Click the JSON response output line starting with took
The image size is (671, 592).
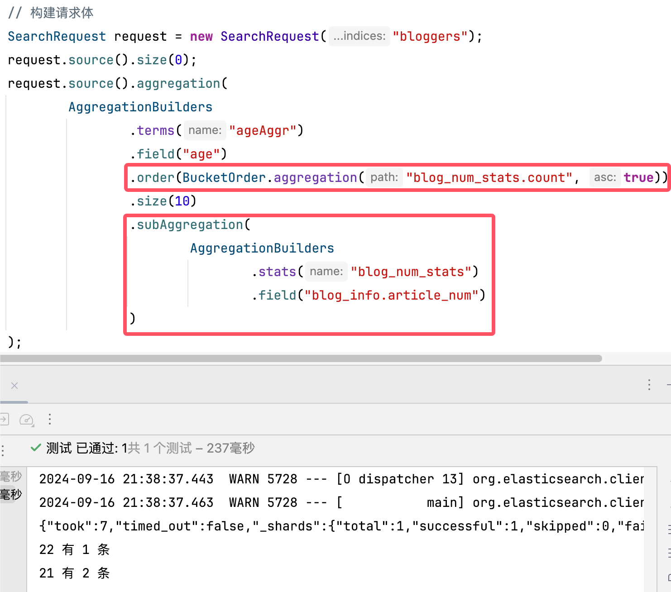[x=341, y=526]
